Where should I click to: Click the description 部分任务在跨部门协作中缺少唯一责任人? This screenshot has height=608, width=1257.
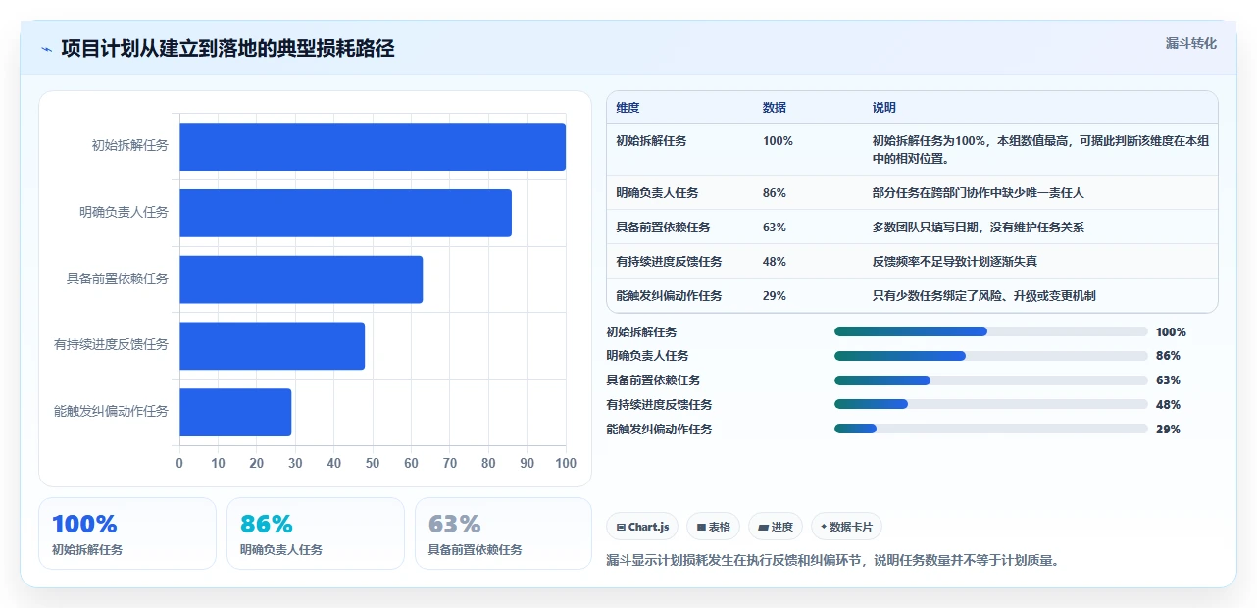979,193
